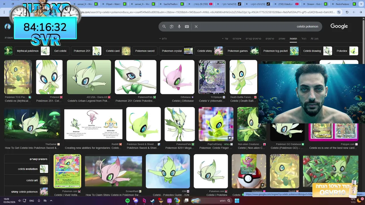Select the Pokemon games filter chip
Screen dimensions: 365x205
tap(242, 51)
